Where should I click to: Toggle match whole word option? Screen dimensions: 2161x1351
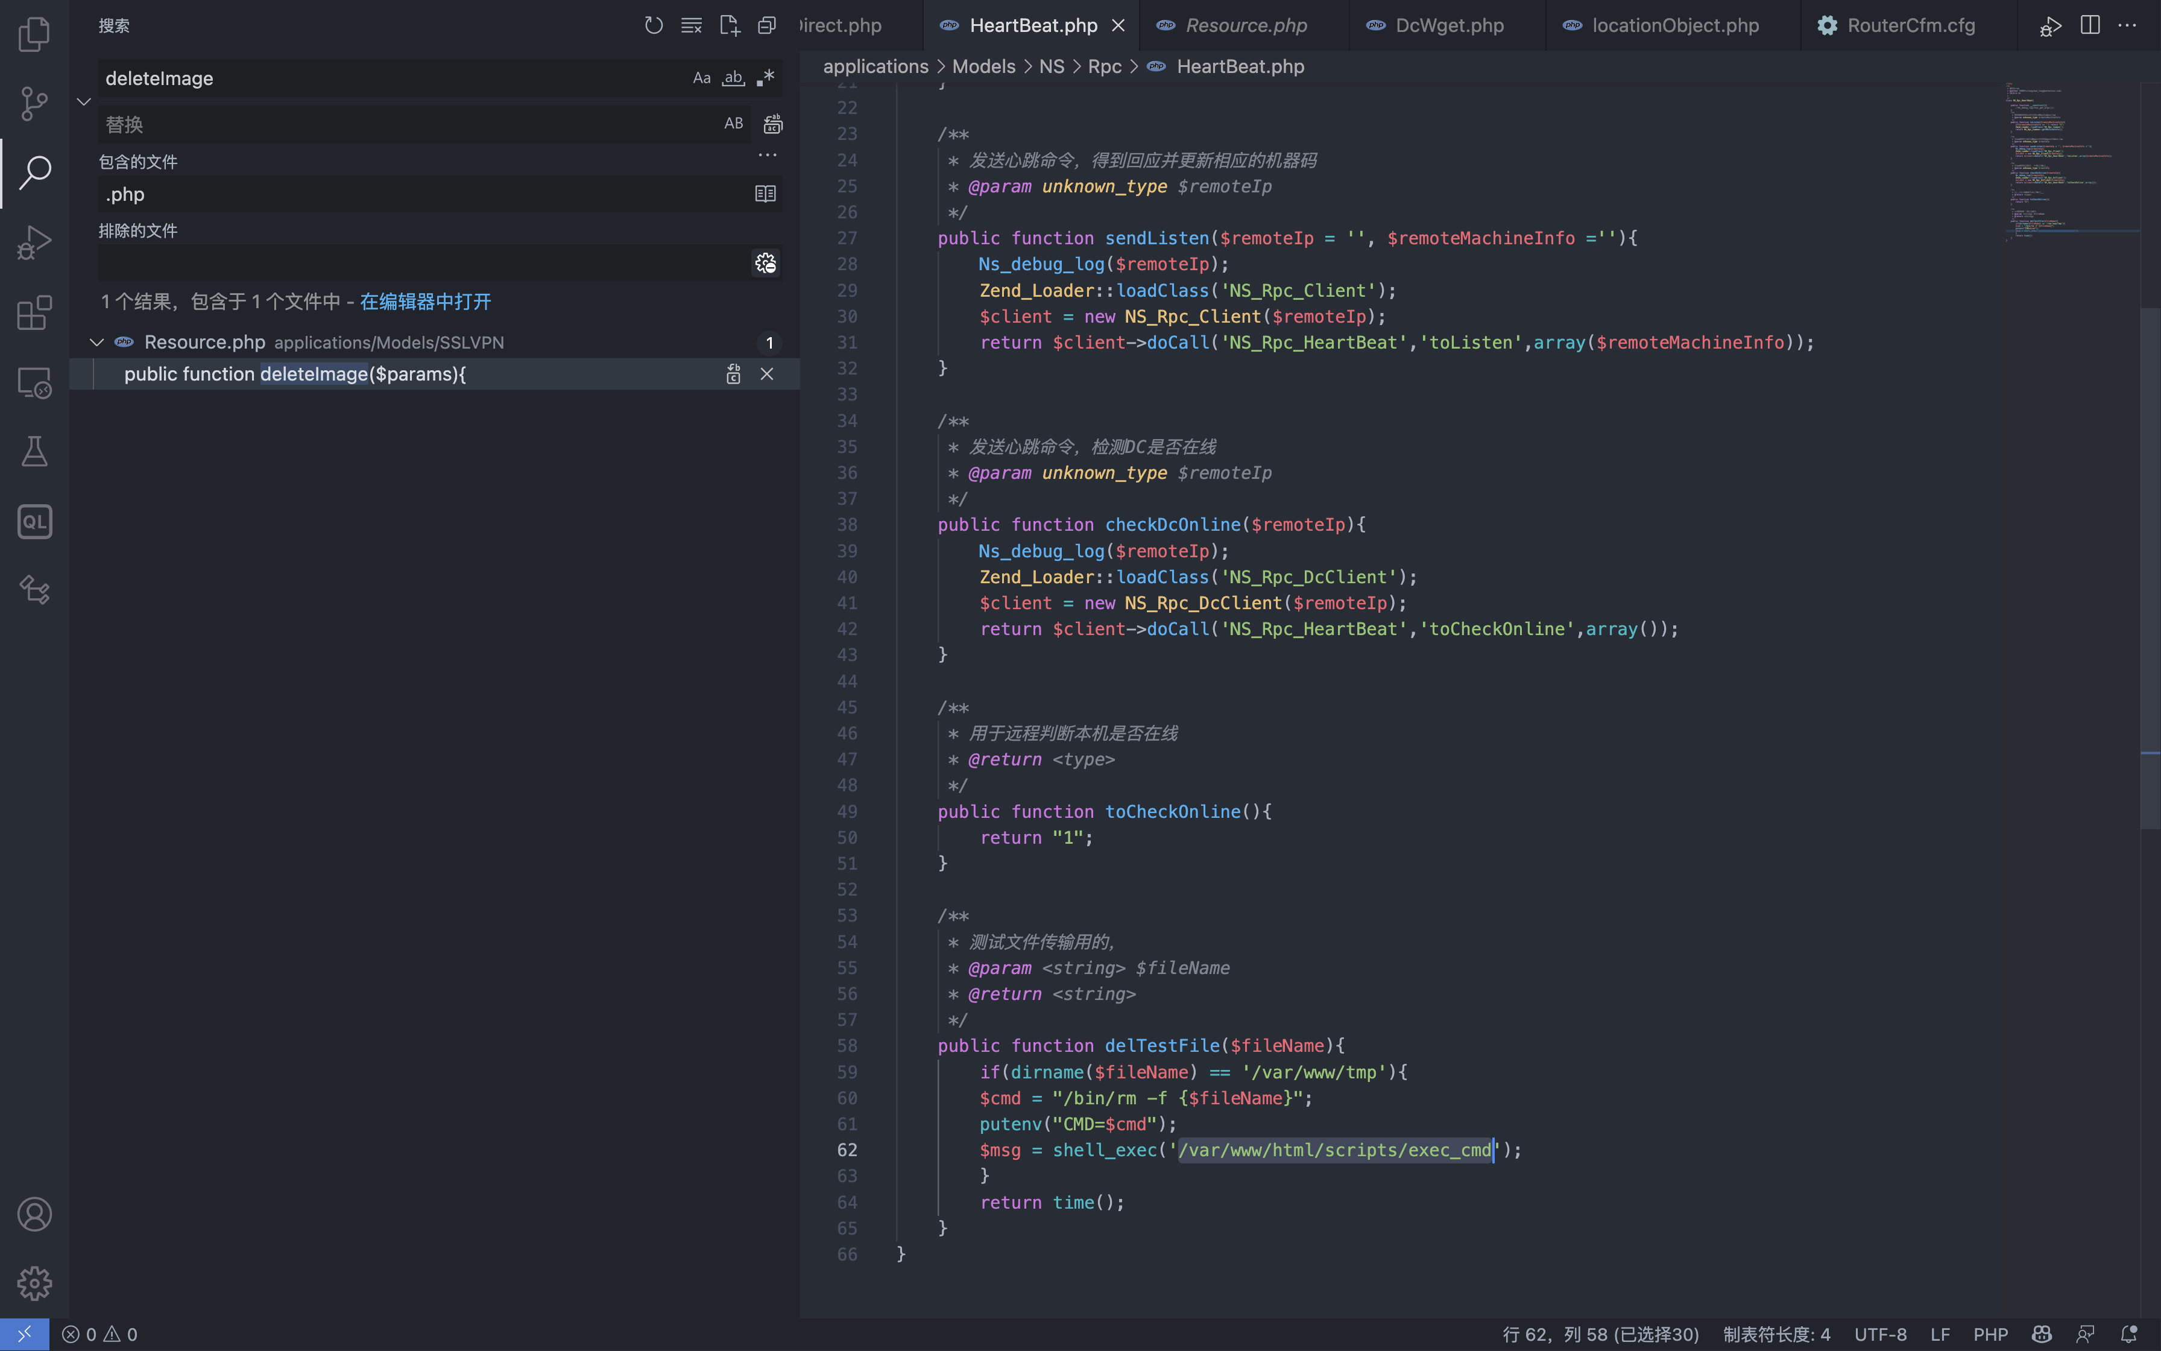(x=733, y=78)
